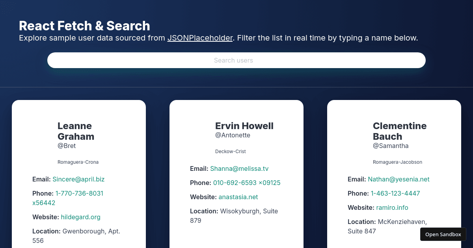
Task: Click Wisokyburgh, Suite 879 location text
Action: [234, 216]
